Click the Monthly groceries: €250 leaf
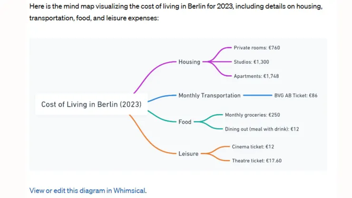The image size is (352, 198). 252,115
